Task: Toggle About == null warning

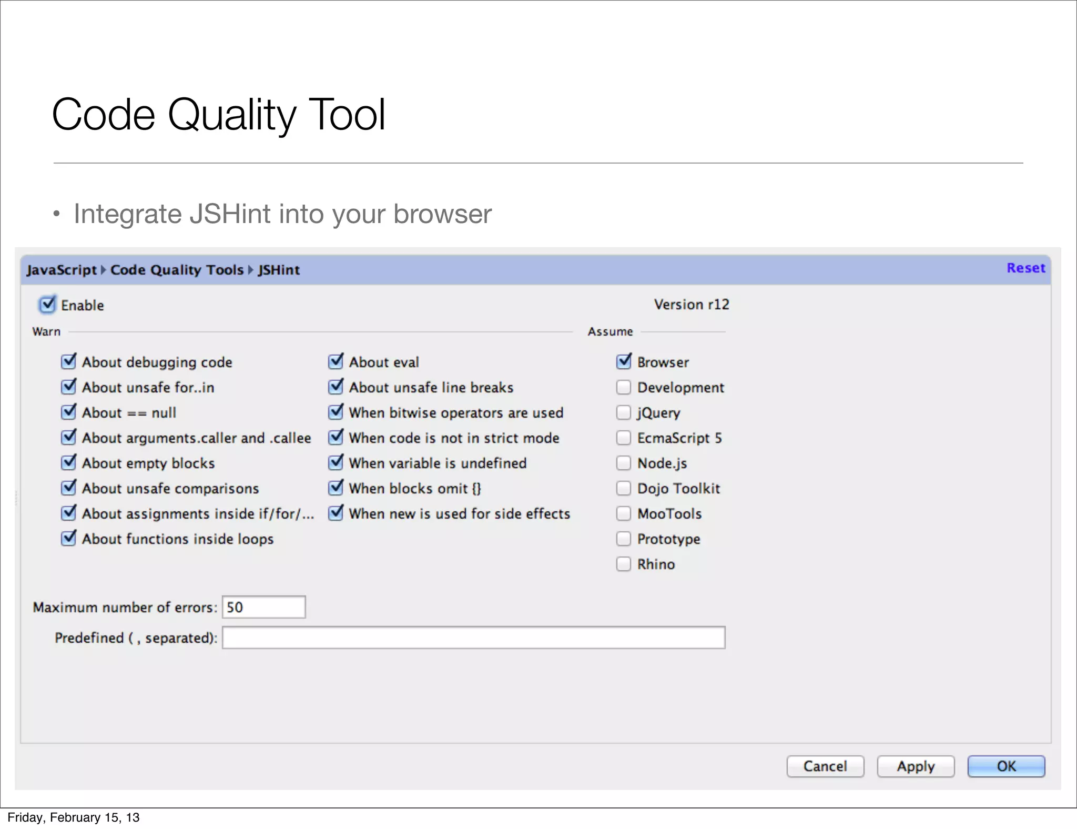Action: [69, 412]
